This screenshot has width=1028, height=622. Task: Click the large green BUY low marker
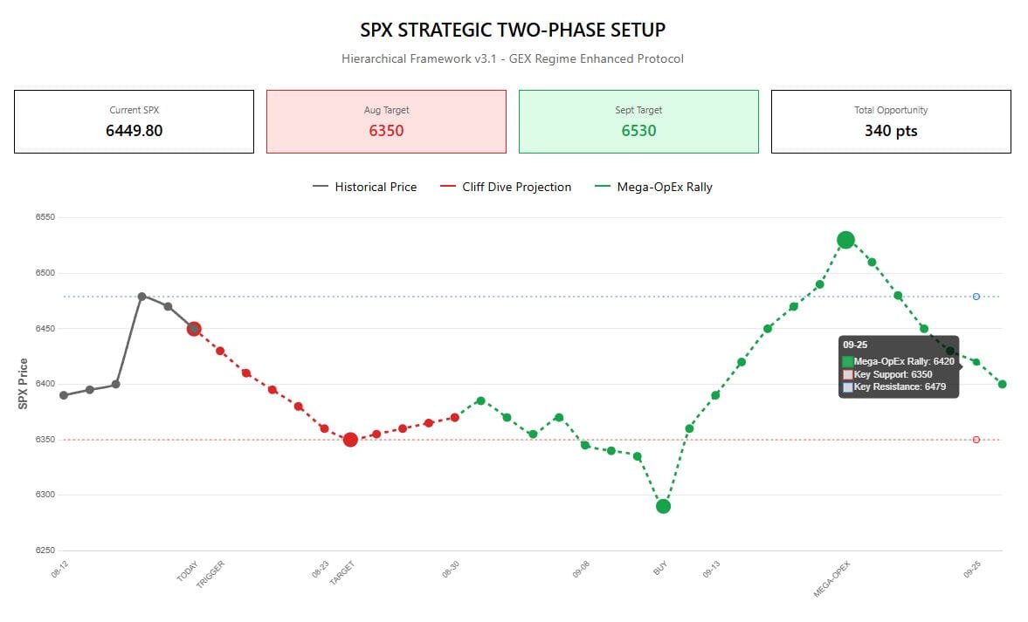(663, 506)
